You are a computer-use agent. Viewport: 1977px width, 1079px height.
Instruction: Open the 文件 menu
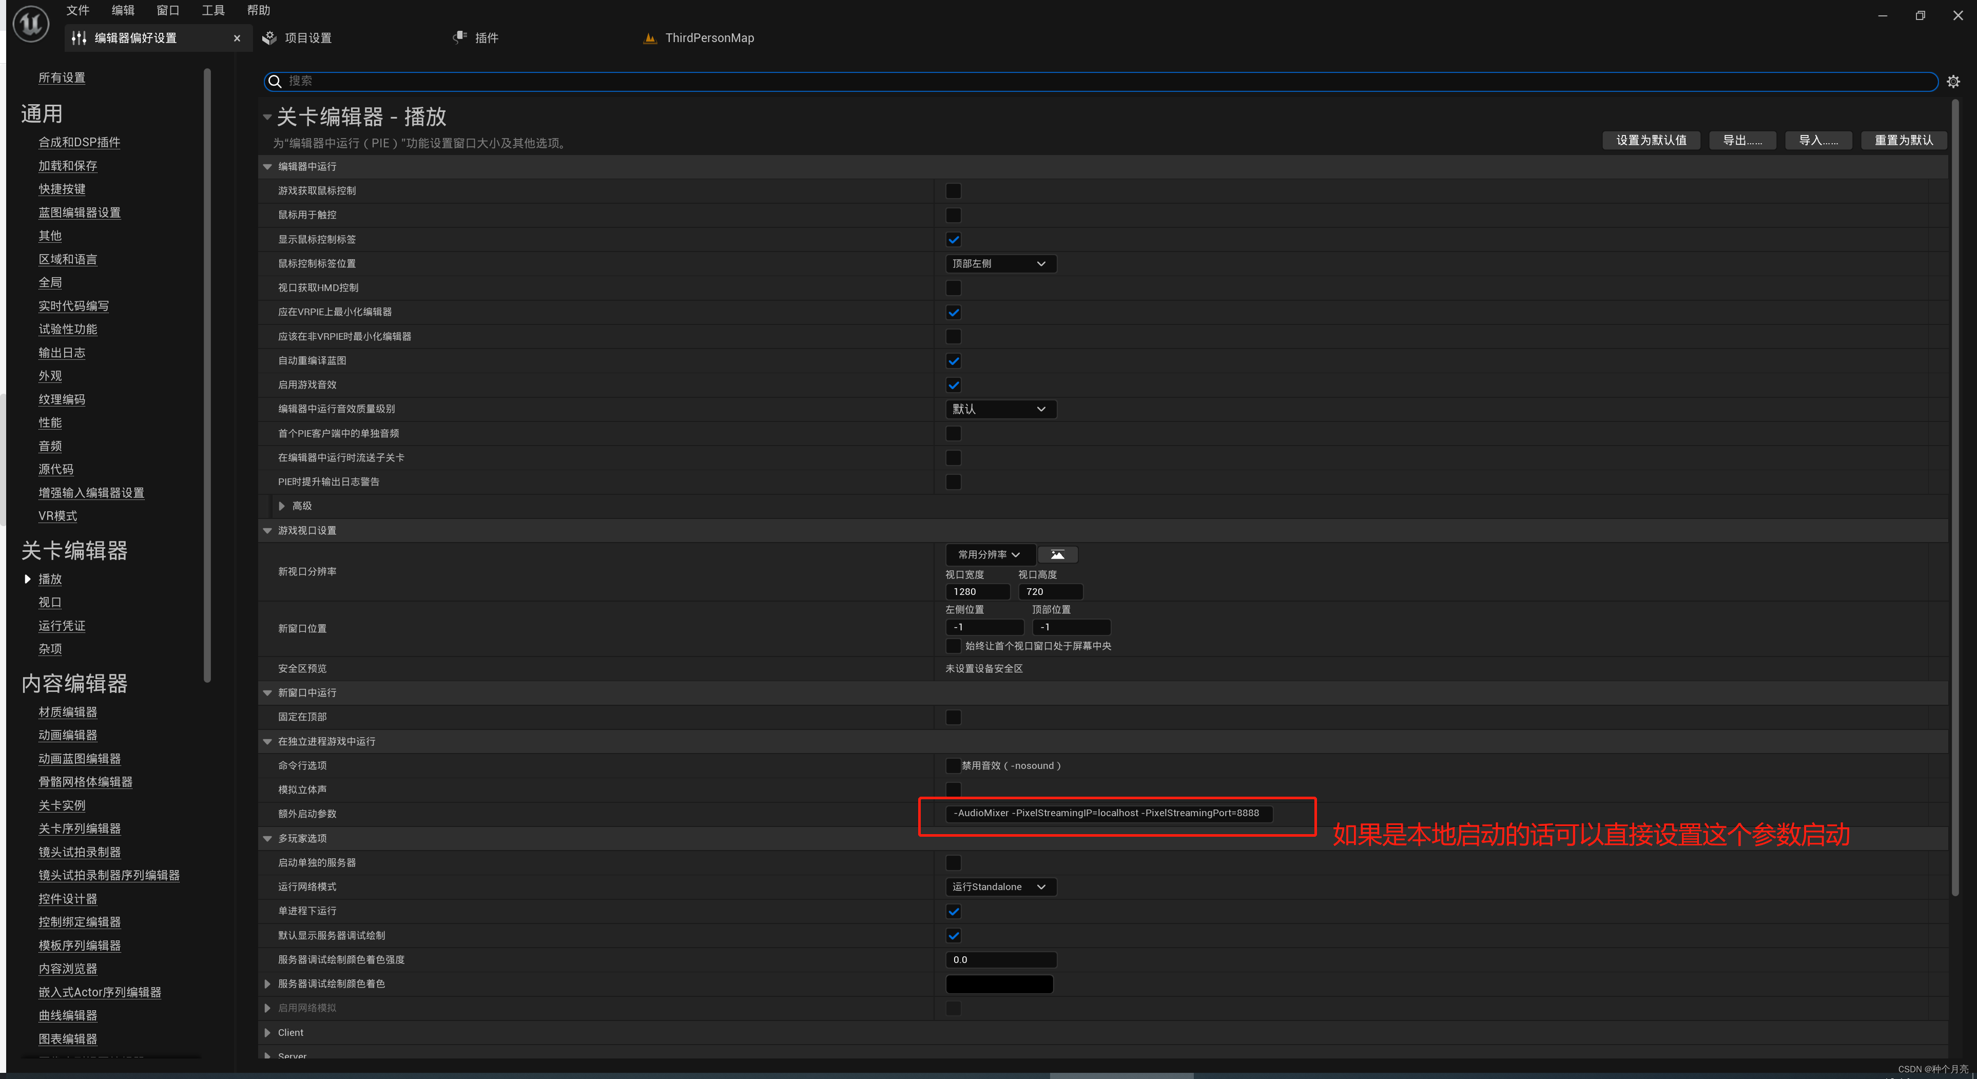coord(77,10)
